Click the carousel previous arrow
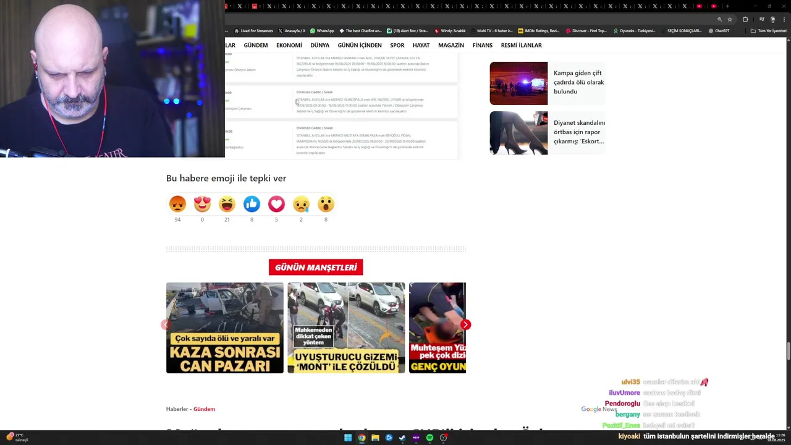Screen dimensions: 791x445 tap(166, 324)
